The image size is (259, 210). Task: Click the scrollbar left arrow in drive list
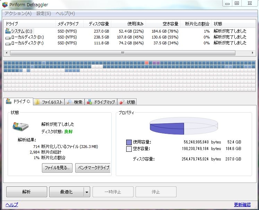(x=7, y=53)
